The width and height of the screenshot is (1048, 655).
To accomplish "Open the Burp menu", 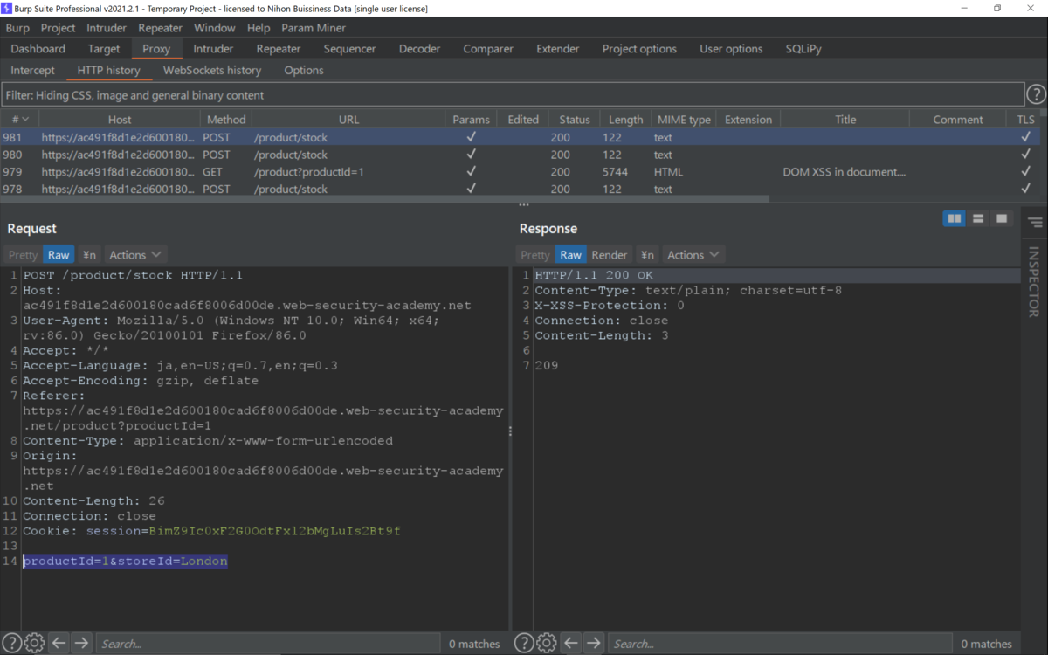I will tap(17, 28).
